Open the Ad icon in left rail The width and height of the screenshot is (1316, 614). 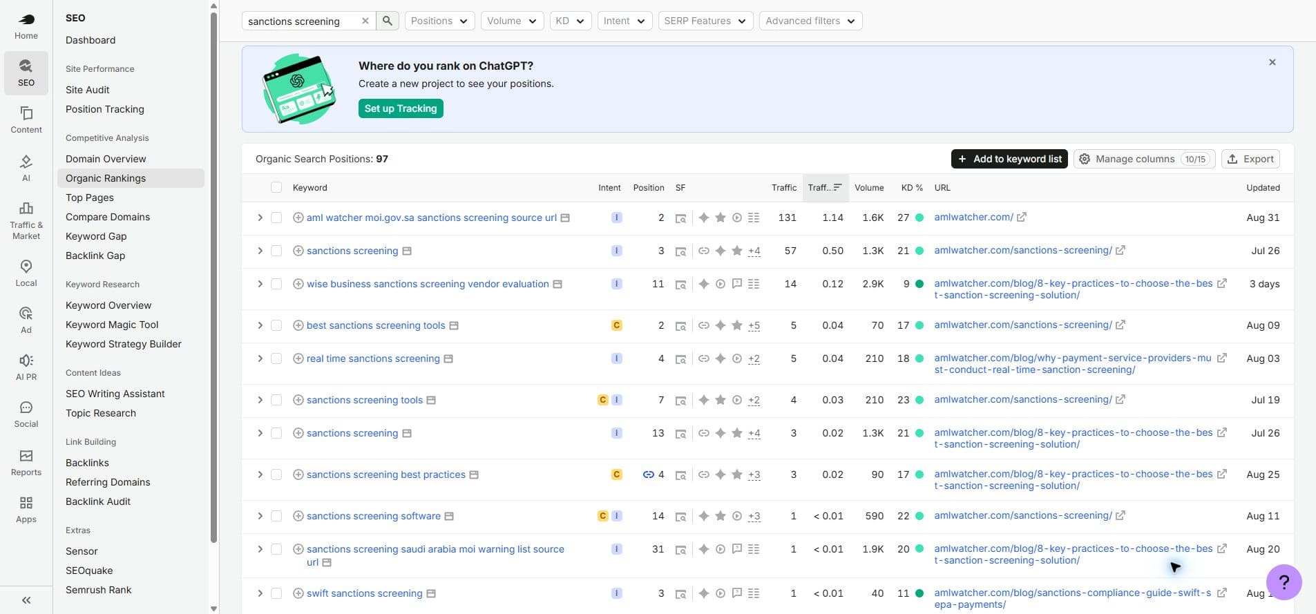(x=26, y=320)
